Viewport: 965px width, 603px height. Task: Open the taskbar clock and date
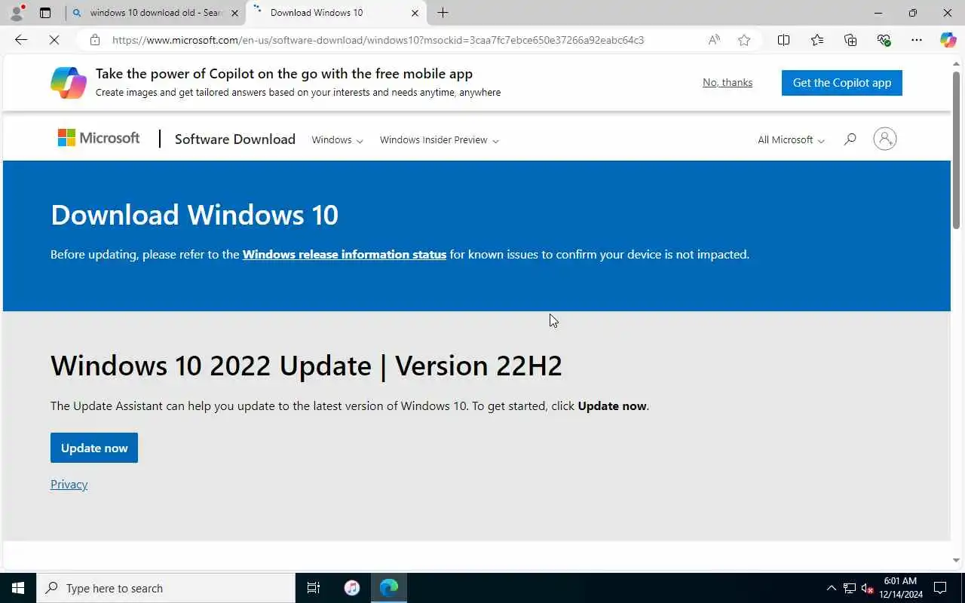[x=900, y=588]
